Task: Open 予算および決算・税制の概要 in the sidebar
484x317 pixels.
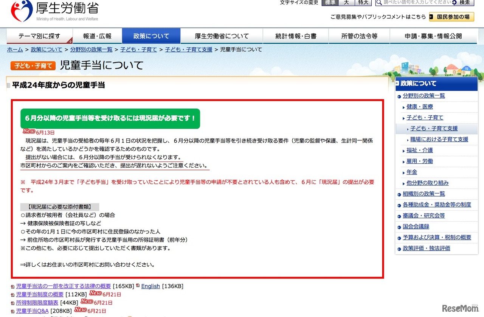Action: click(437, 238)
